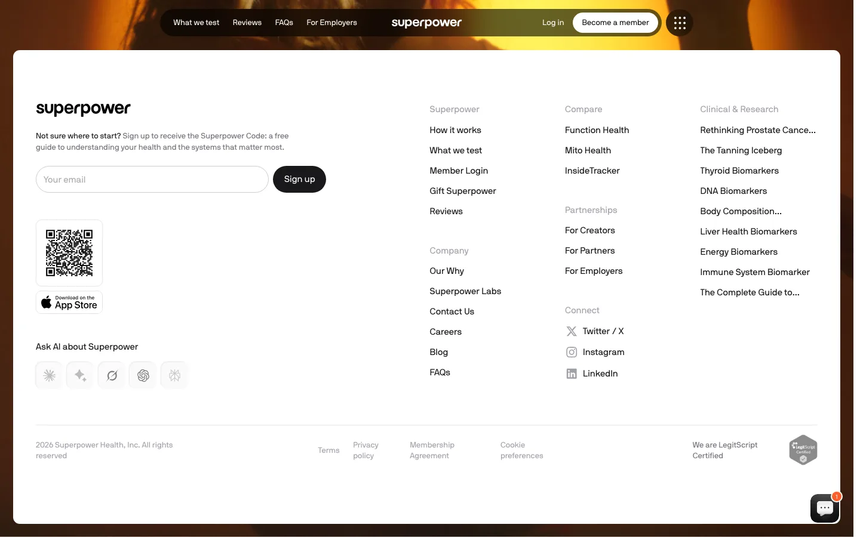Ask ChatGPT about Superpower
The height and width of the screenshot is (537, 860).
[x=143, y=375]
